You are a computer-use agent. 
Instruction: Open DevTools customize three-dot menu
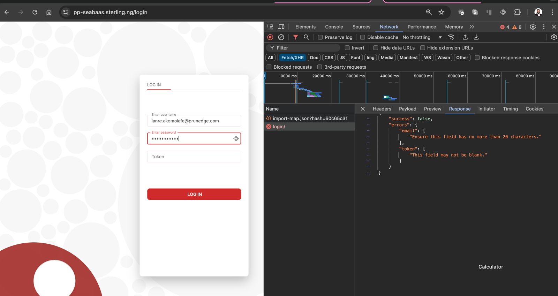544,27
